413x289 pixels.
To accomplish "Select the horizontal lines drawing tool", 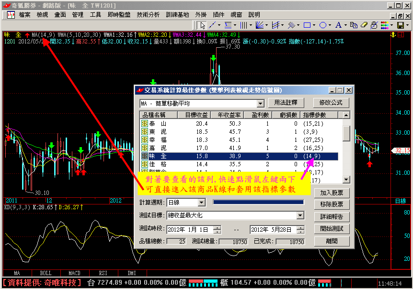I will pyautogui.click(x=228, y=25).
